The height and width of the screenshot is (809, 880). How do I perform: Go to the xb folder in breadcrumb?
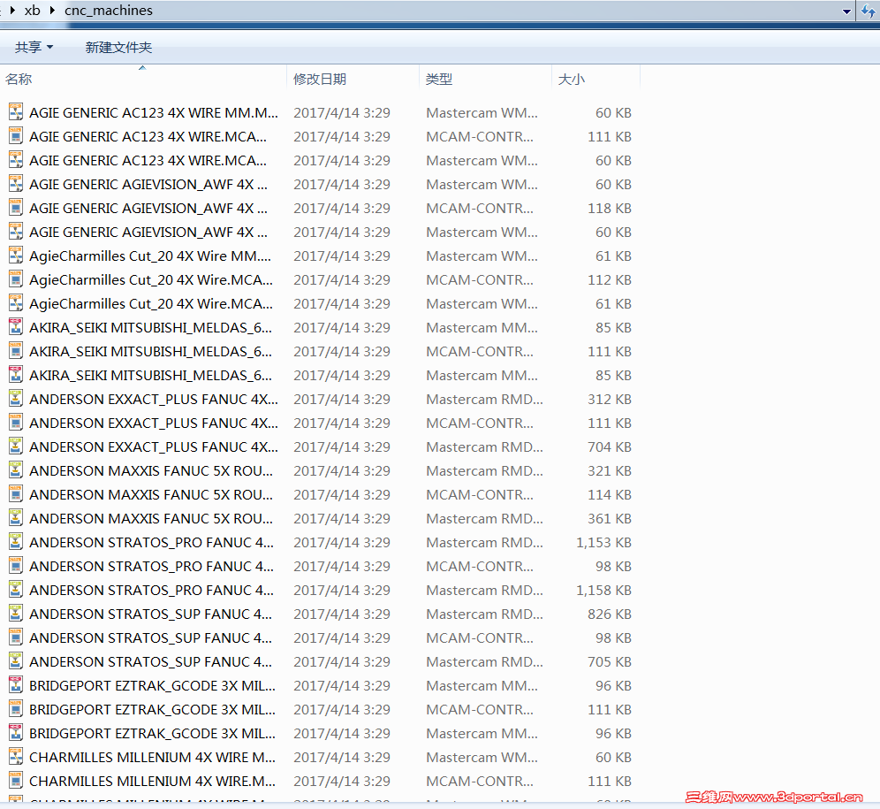pyautogui.click(x=33, y=10)
